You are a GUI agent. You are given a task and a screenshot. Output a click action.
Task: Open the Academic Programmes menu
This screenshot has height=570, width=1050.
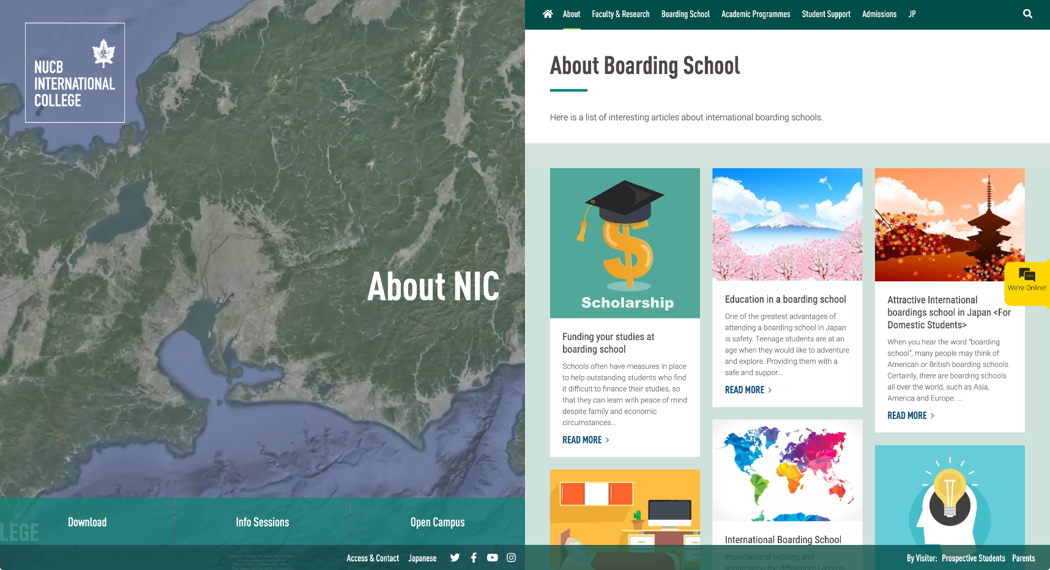(x=755, y=14)
